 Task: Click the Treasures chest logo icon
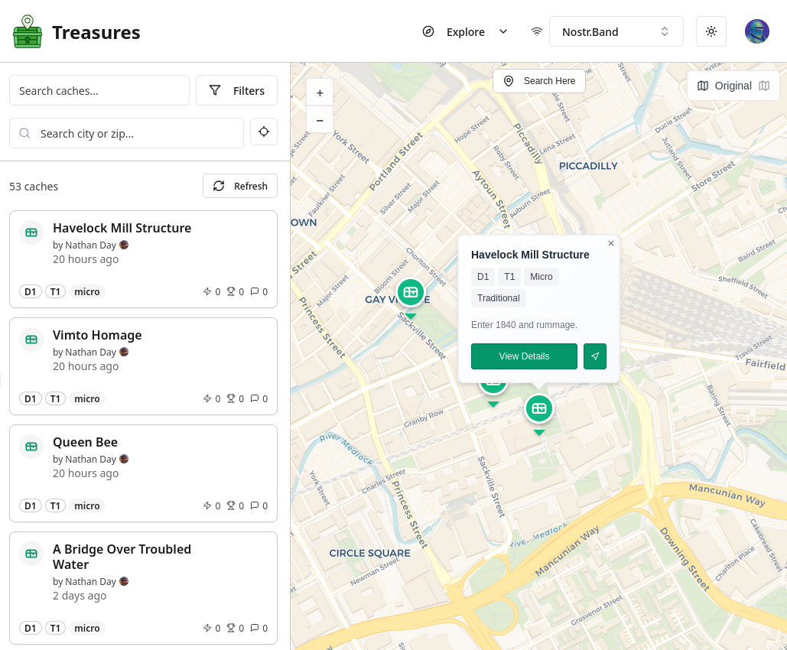28,32
